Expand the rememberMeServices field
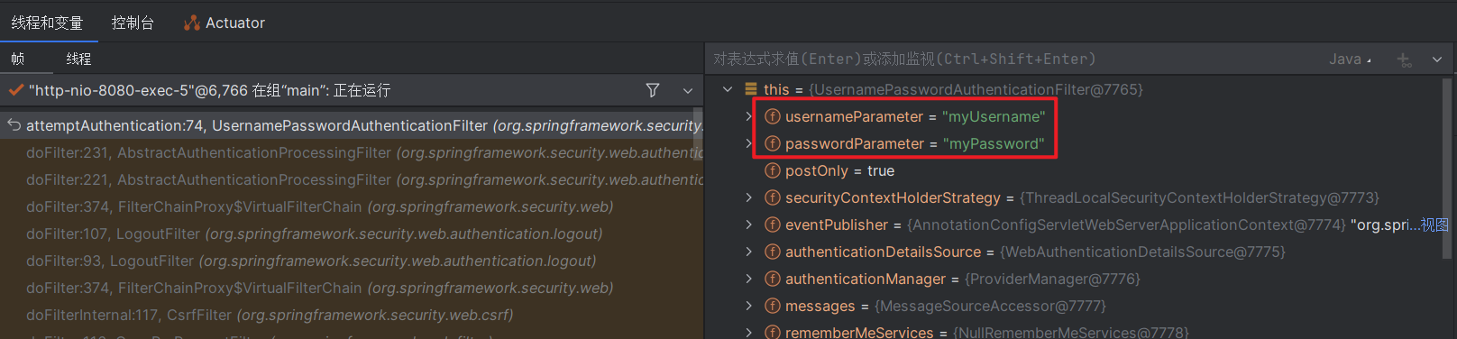Image resolution: width=1457 pixels, height=339 pixels. click(748, 333)
